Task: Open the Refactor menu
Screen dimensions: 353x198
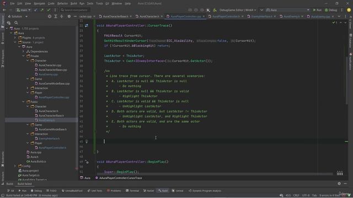Action: click(x=62, y=3)
